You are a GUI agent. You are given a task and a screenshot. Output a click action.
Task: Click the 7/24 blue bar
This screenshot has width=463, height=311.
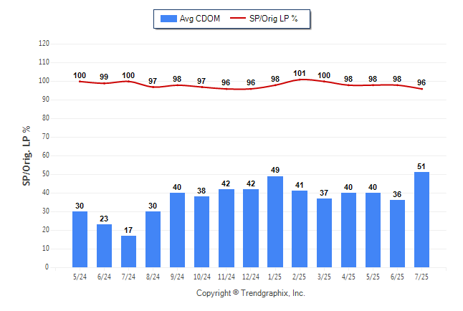point(129,252)
